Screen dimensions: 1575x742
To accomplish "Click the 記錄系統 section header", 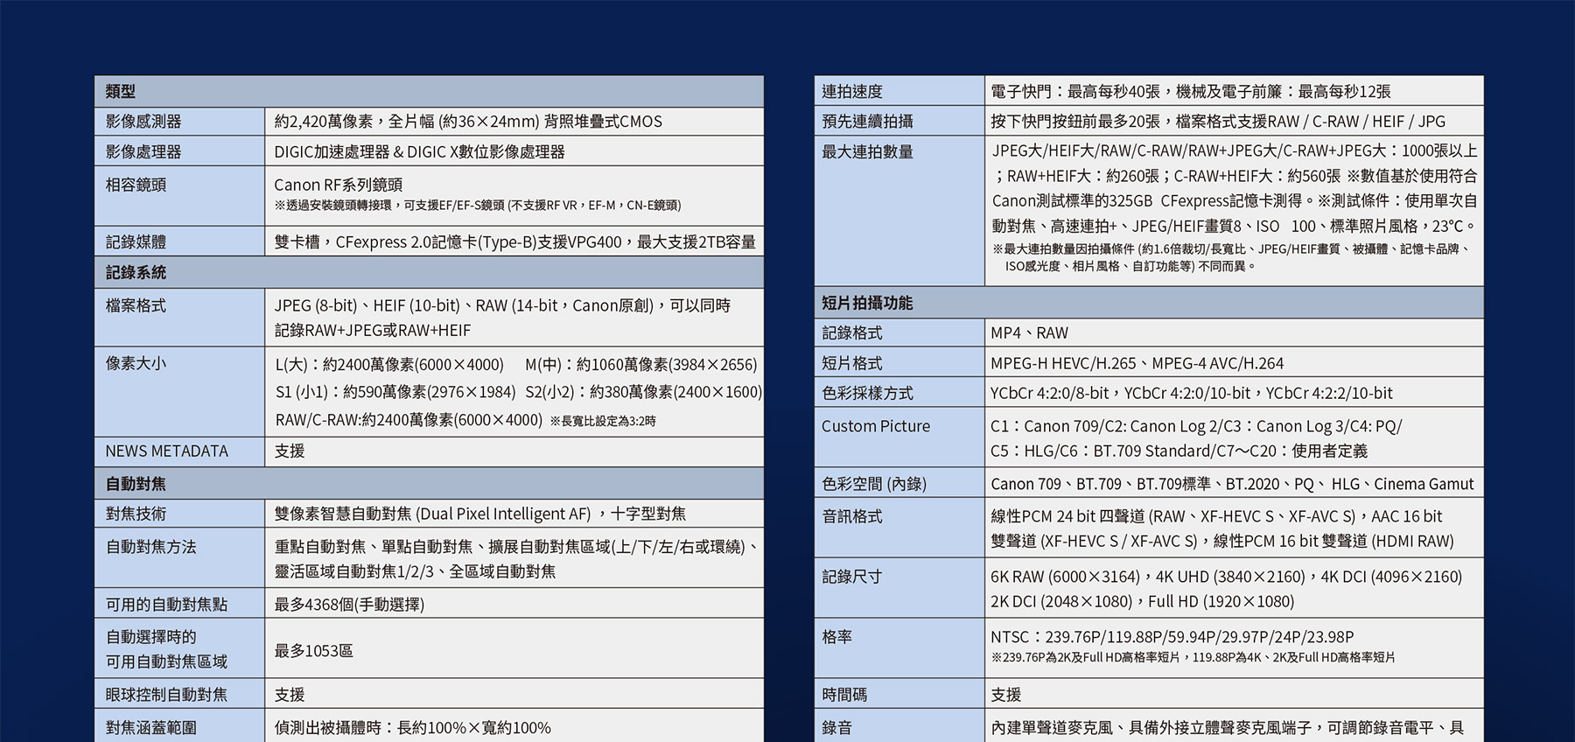I will 429,272.
